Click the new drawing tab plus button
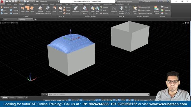191x107 pixels. coord(35,19)
